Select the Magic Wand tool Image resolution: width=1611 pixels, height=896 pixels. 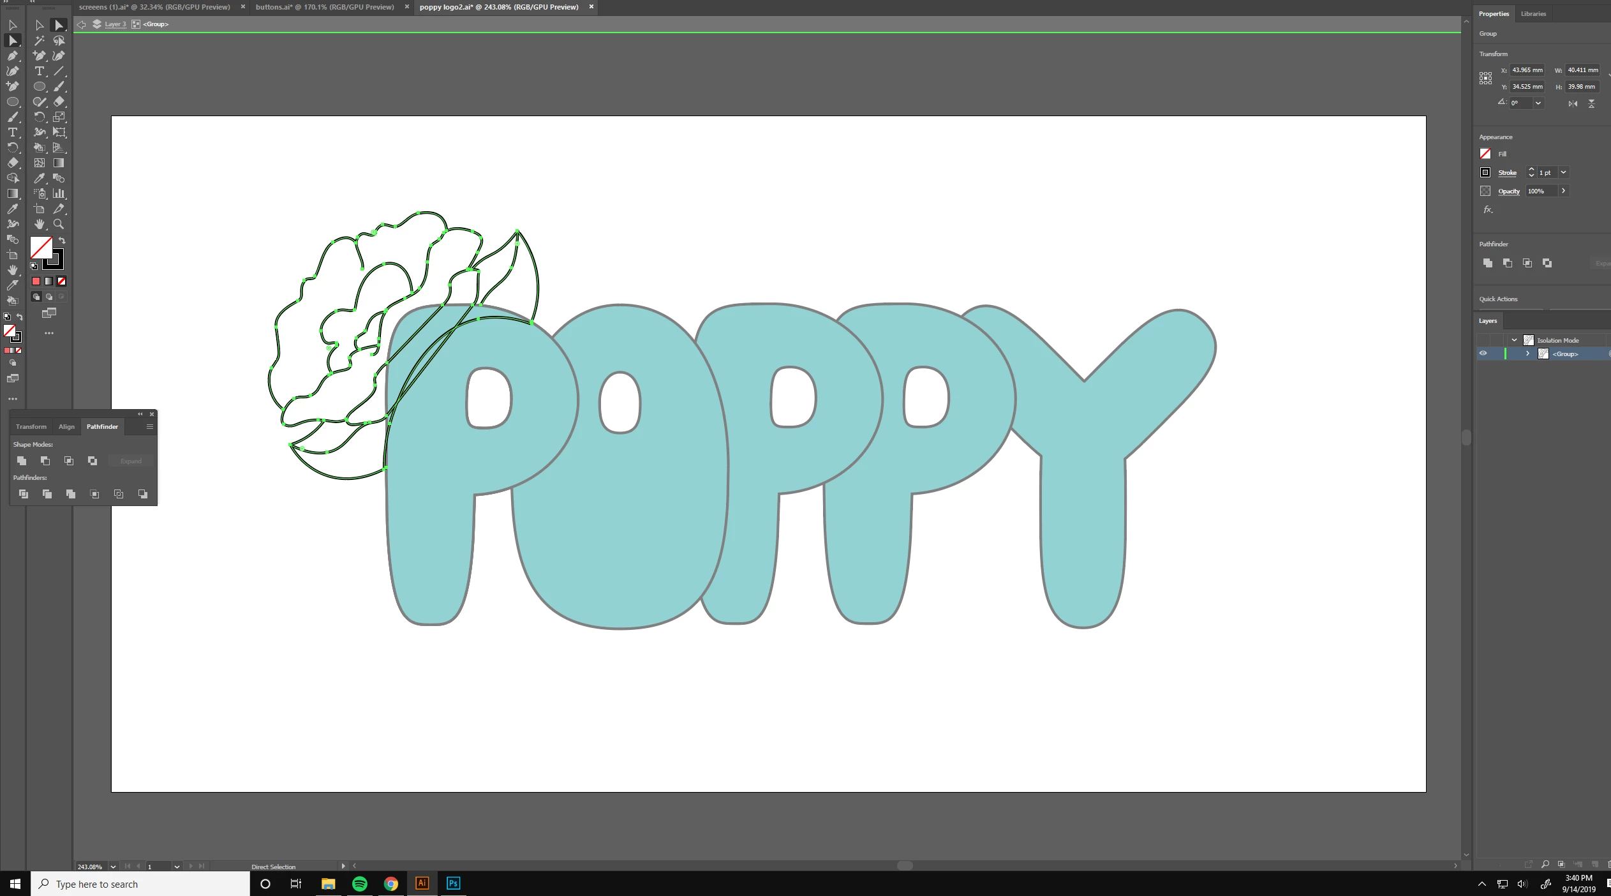click(39, 40)
